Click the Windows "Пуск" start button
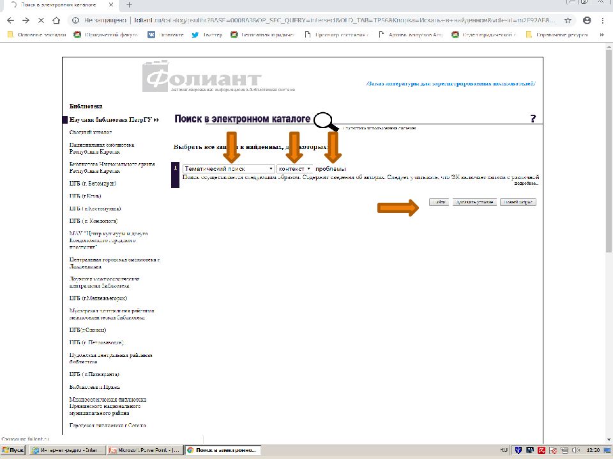 [13, 451]
